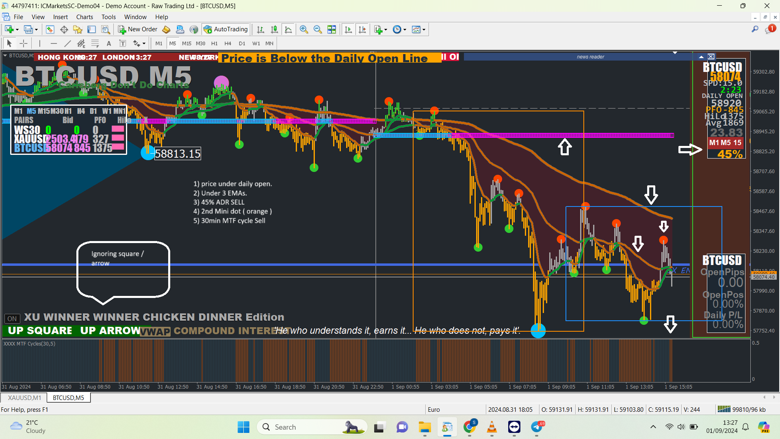Tile chart windows using toolbar icon

[331, 29]
